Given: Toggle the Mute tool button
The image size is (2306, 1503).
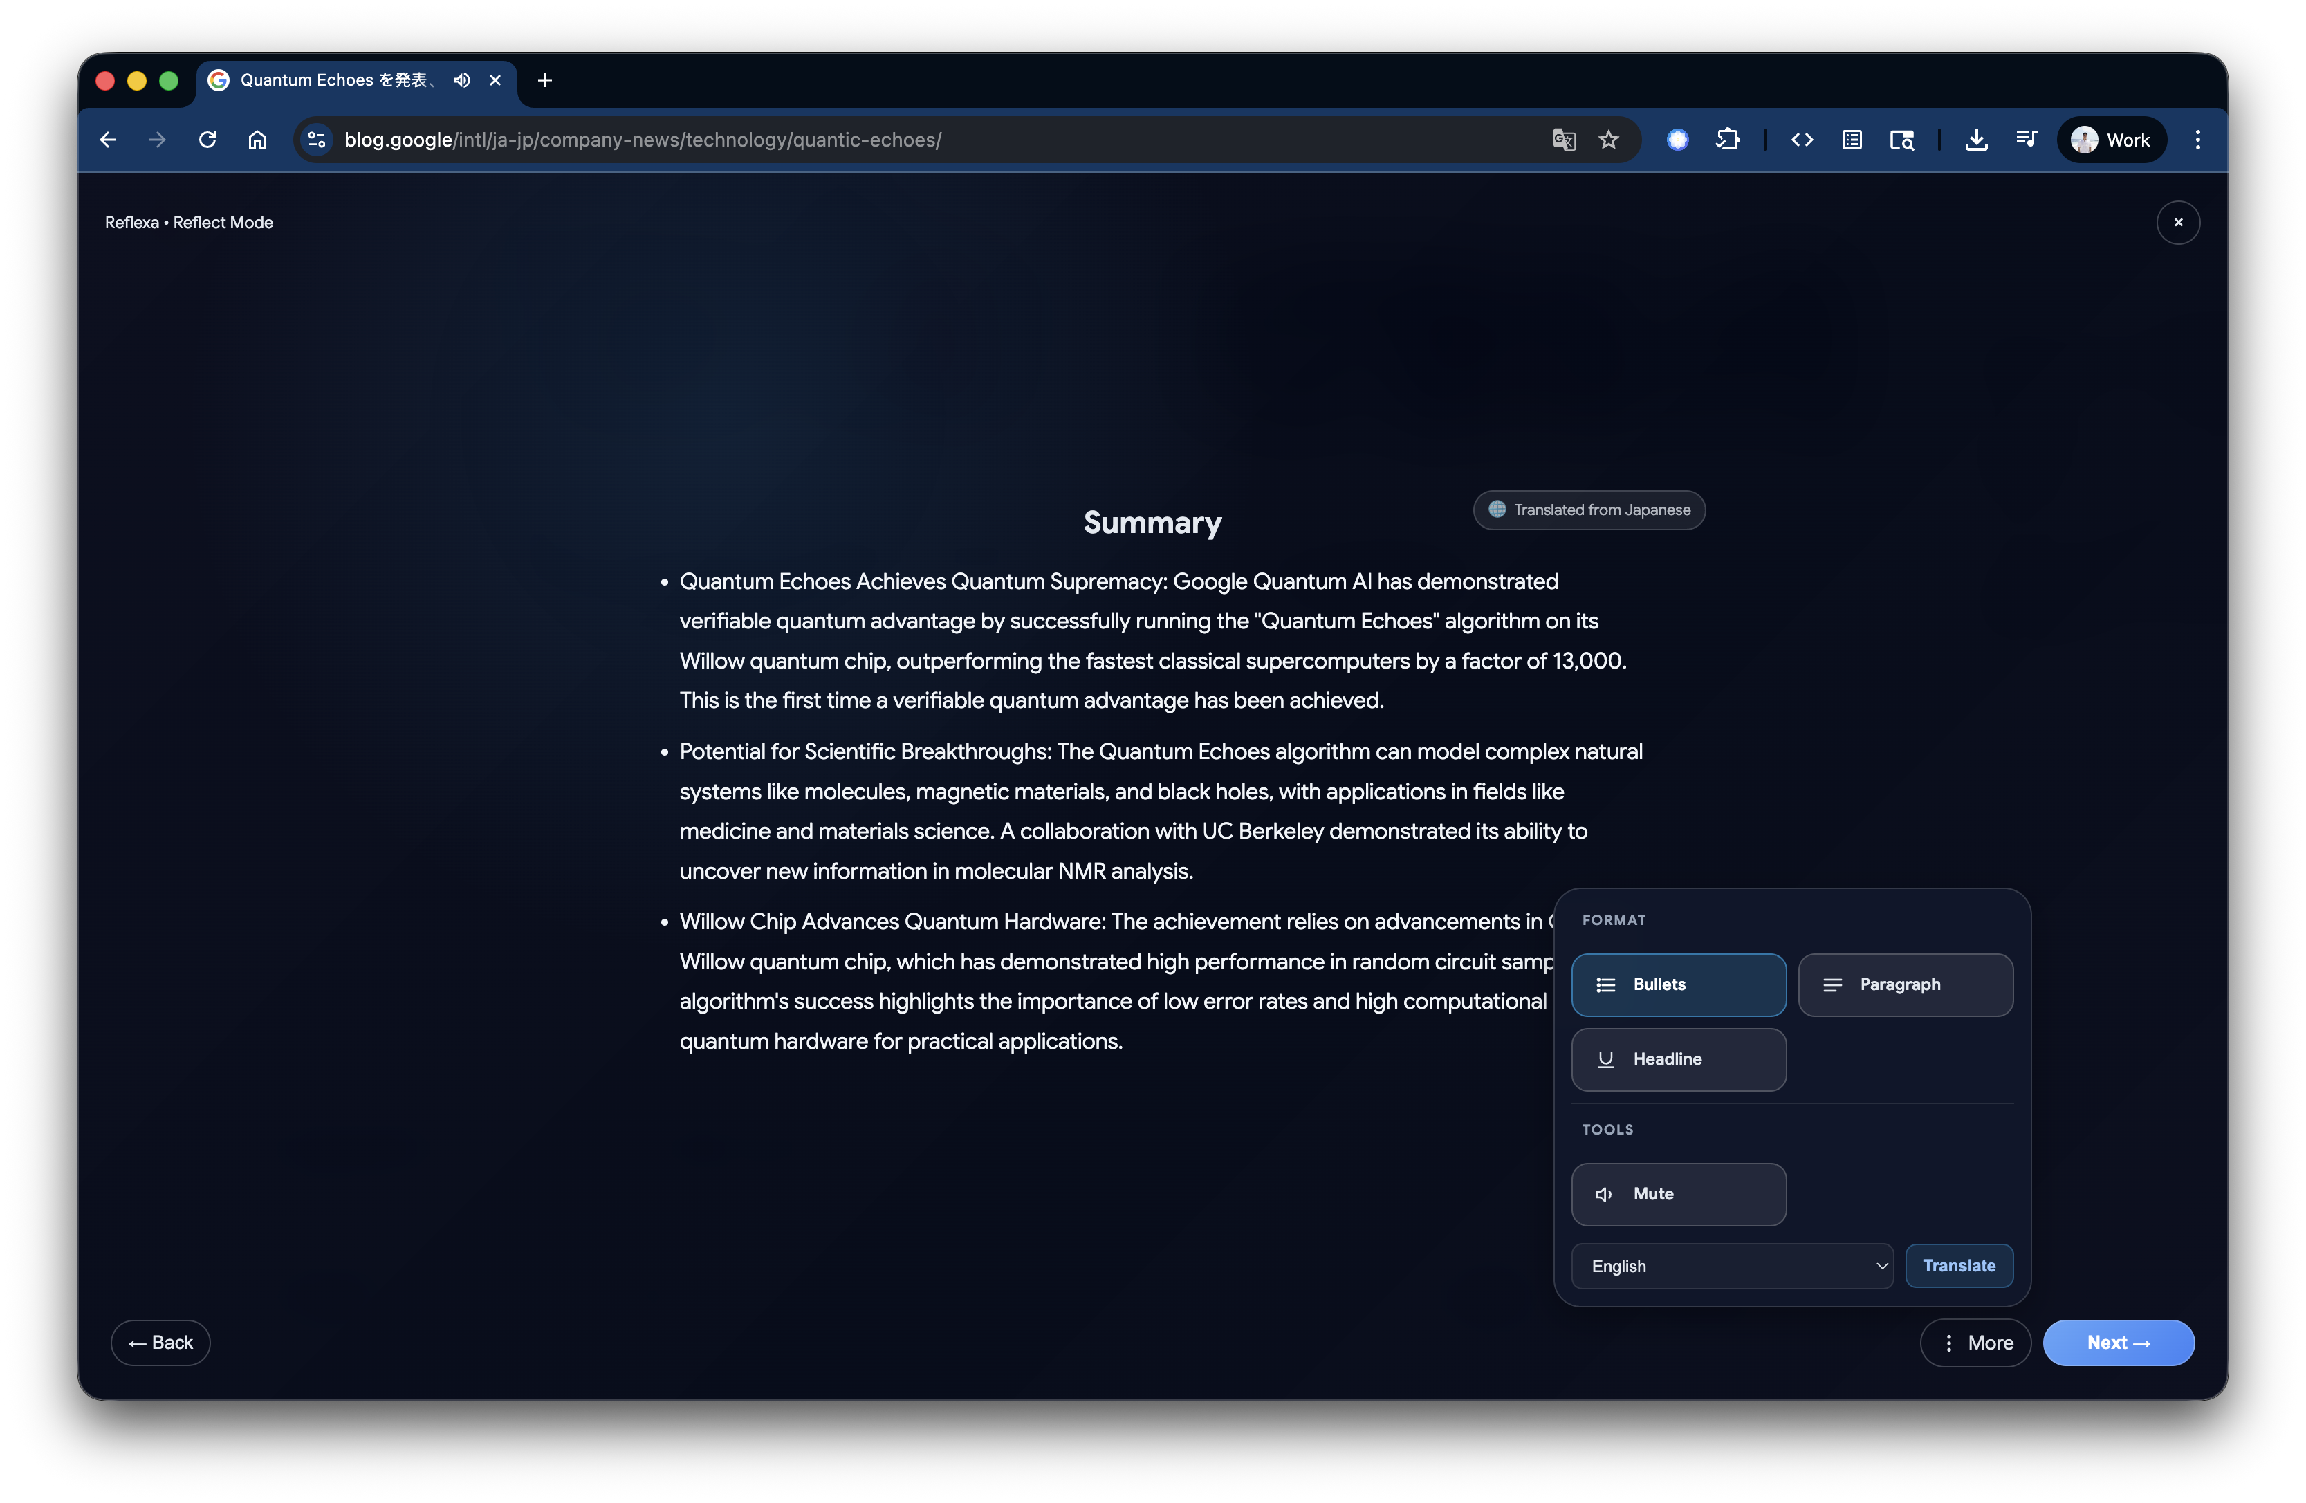Looking at the screenshot, I should tap(1678, 1194).
